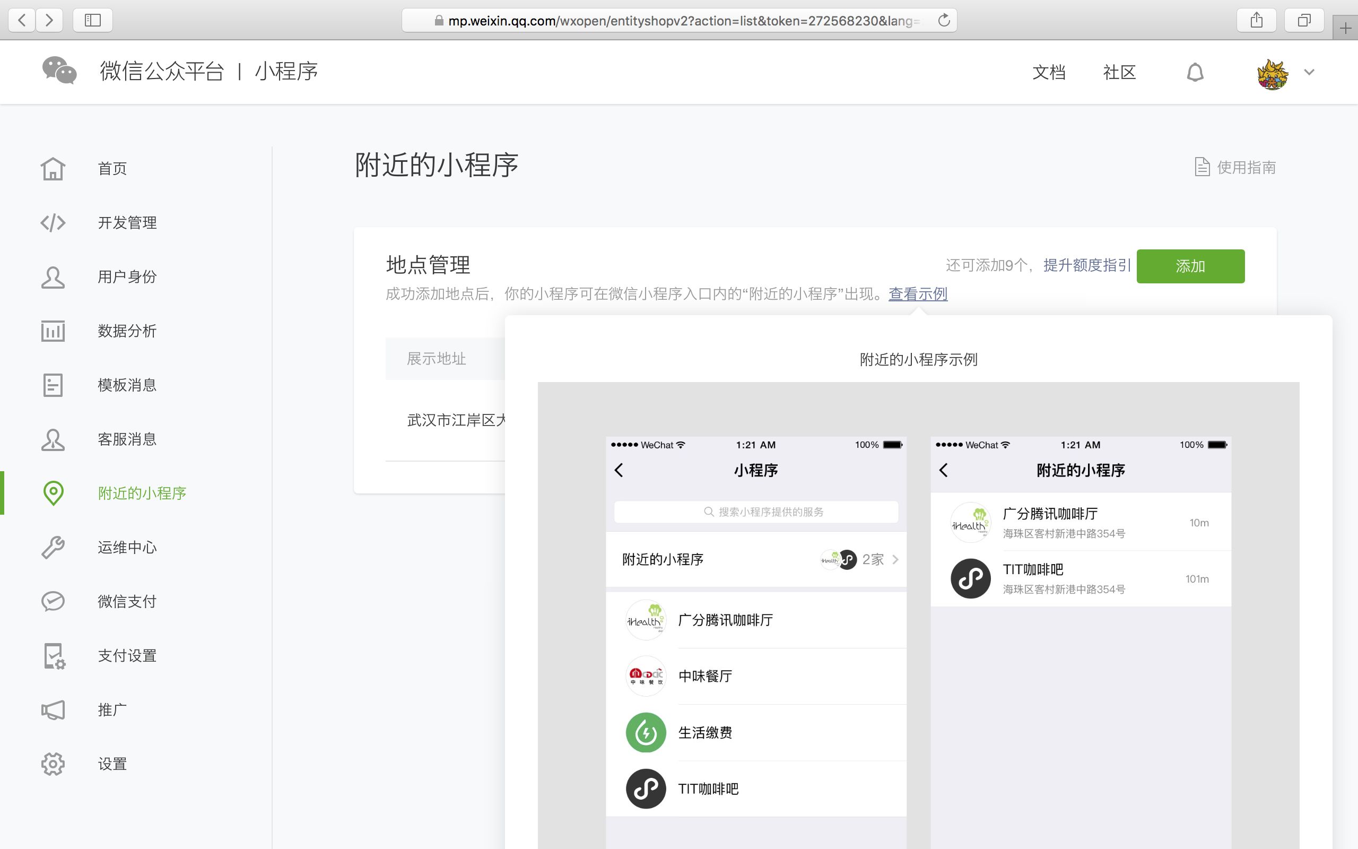Open 设置 in the sidebar

[112, 764]
